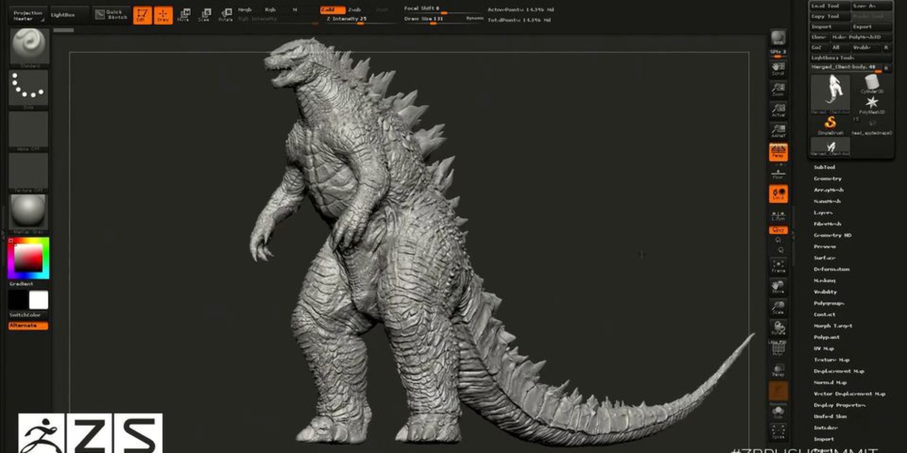Adjust the Z Intensity slider
This screenshot has height=453, width=907.
pyautogui.click(x=358, y=20)
